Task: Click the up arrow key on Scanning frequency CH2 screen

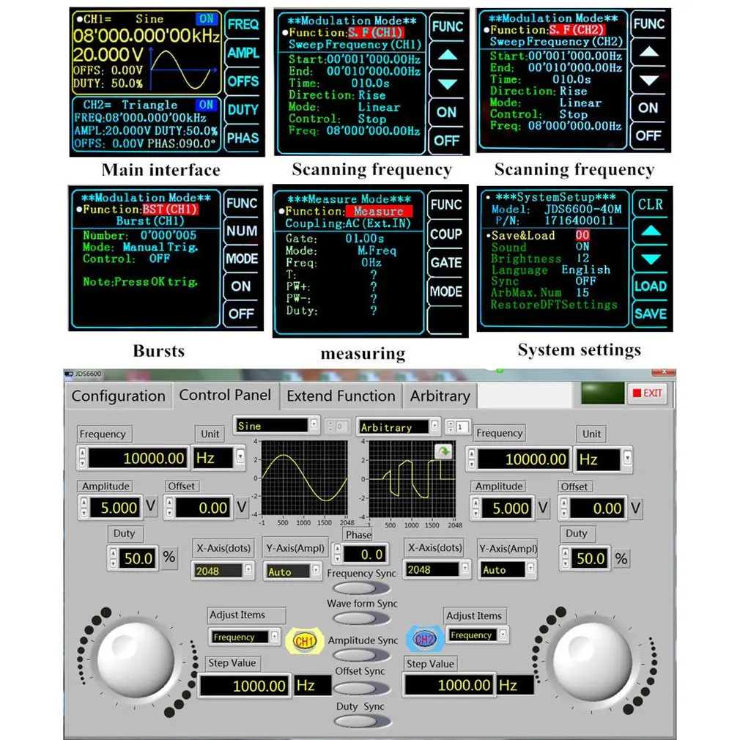Action: pos(649,52)
